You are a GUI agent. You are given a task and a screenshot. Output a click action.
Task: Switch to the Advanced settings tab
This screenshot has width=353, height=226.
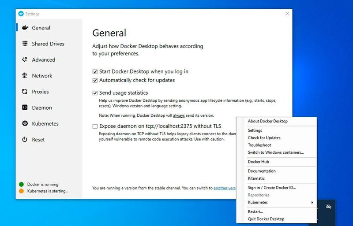pos(43,59)
